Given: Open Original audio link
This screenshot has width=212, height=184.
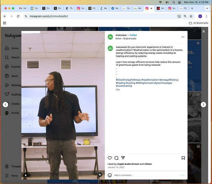Looking at the screenshot, I should (x=130, y=39).
